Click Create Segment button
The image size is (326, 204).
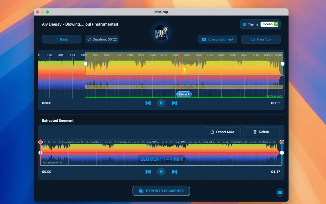[217, 39]
